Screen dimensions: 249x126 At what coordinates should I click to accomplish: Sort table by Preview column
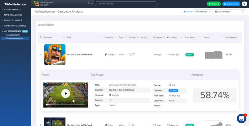point(48,37)
